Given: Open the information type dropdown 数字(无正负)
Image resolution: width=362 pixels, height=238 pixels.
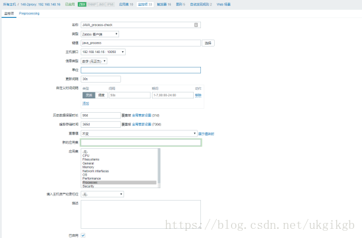Looking at the screenshot, I should pos(94,61).
